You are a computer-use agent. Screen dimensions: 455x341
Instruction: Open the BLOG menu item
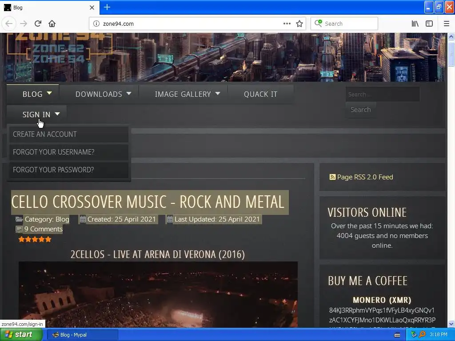click(32, 94)
